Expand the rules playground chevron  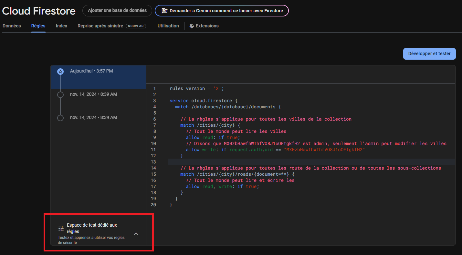point(136,234)
